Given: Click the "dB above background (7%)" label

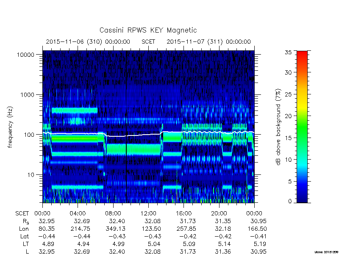Looking at the screenshot, I should coord(278,127).
